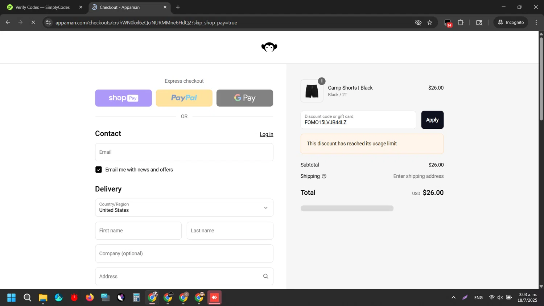The height and width of the screenshot is (306, 544).
Task: Click the browser address bar URL
Action: (146, 22)
